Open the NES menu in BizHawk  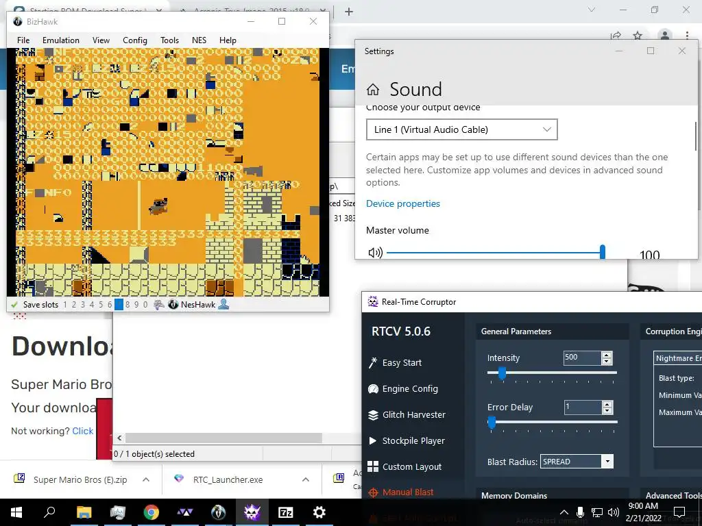[199, 40]
